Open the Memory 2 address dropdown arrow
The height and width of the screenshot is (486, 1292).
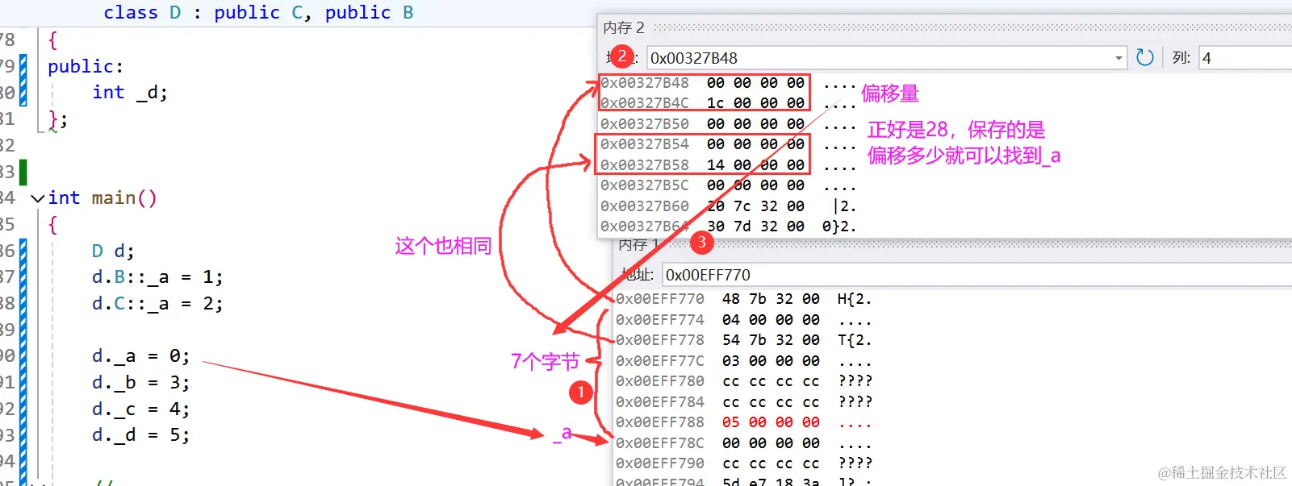point(1118,58)
